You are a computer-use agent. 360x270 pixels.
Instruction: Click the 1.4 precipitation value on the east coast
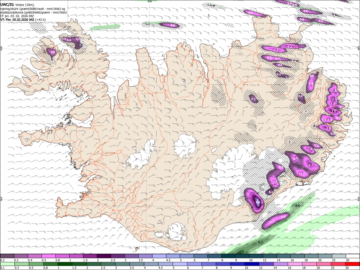click(x=330, y=120)
